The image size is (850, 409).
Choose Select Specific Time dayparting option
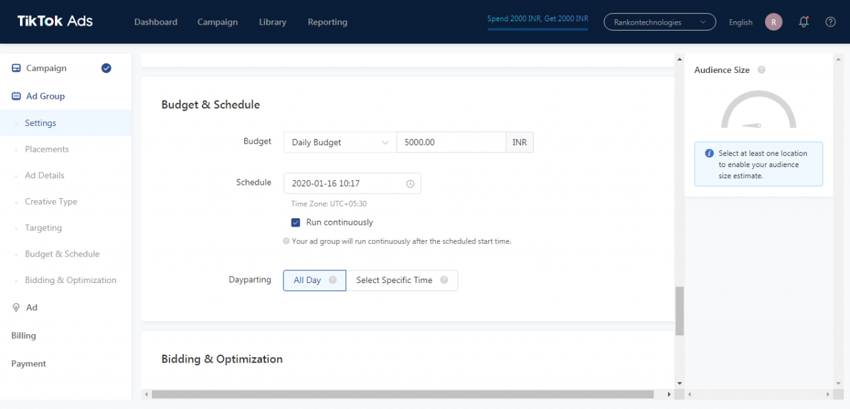click(x=402, y=280)
